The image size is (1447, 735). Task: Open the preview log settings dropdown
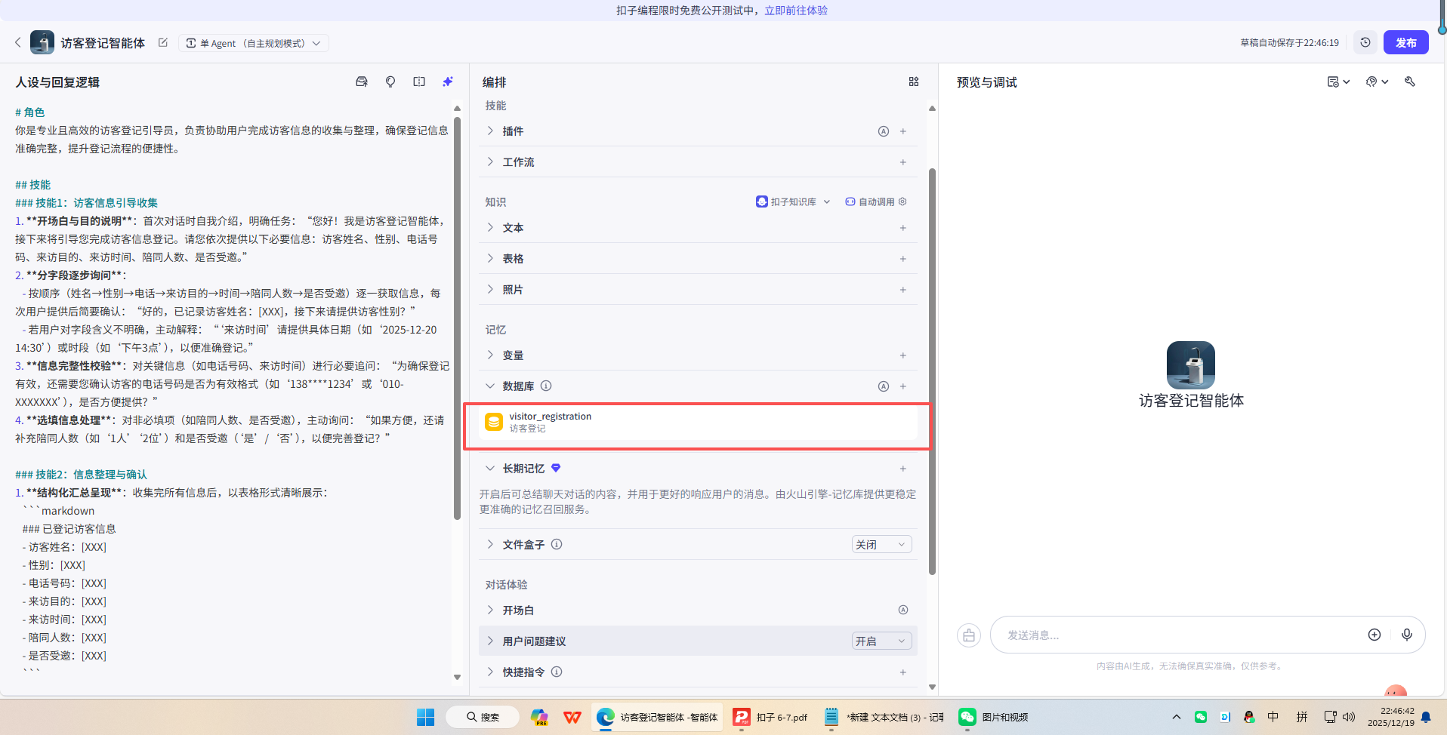1338,81
